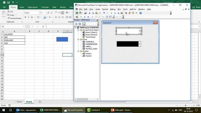Collapse the Forms folder node
Screen dimensions: 201x113
point(78,40)
